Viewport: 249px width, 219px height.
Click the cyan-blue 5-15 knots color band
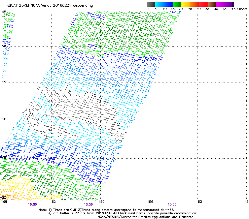click(164, 4)
